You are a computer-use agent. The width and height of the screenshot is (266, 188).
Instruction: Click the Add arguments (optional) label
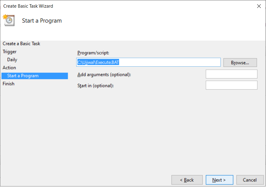pyautogui.click(x=104, y=75)
